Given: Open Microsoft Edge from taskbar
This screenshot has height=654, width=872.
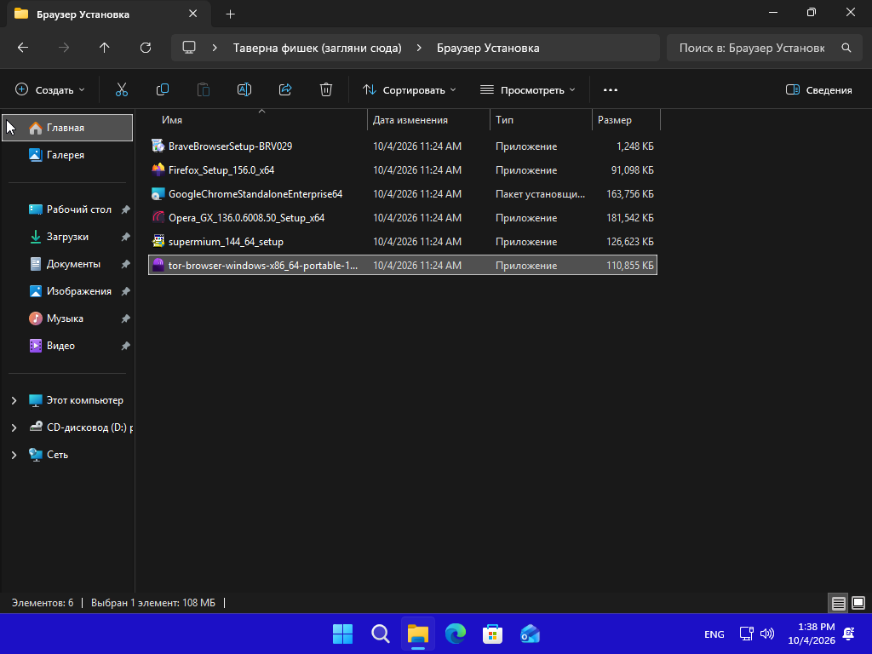Looking at the screenshot, I should 456,634.
